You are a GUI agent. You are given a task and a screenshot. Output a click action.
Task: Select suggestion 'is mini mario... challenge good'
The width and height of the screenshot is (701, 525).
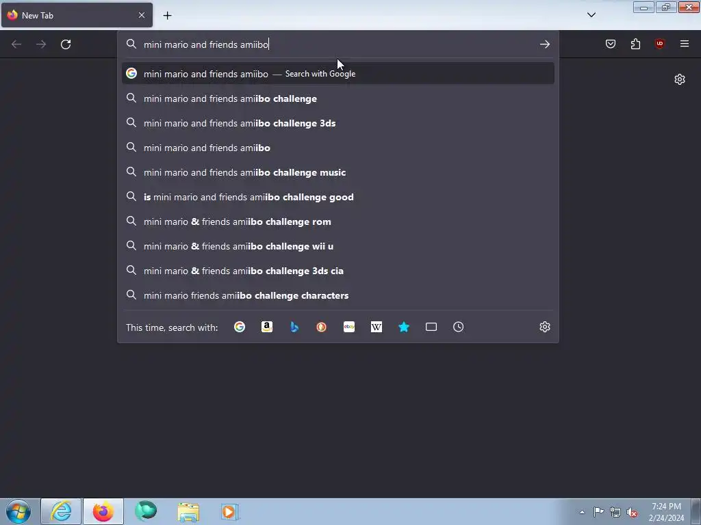[x=338, y=197]
